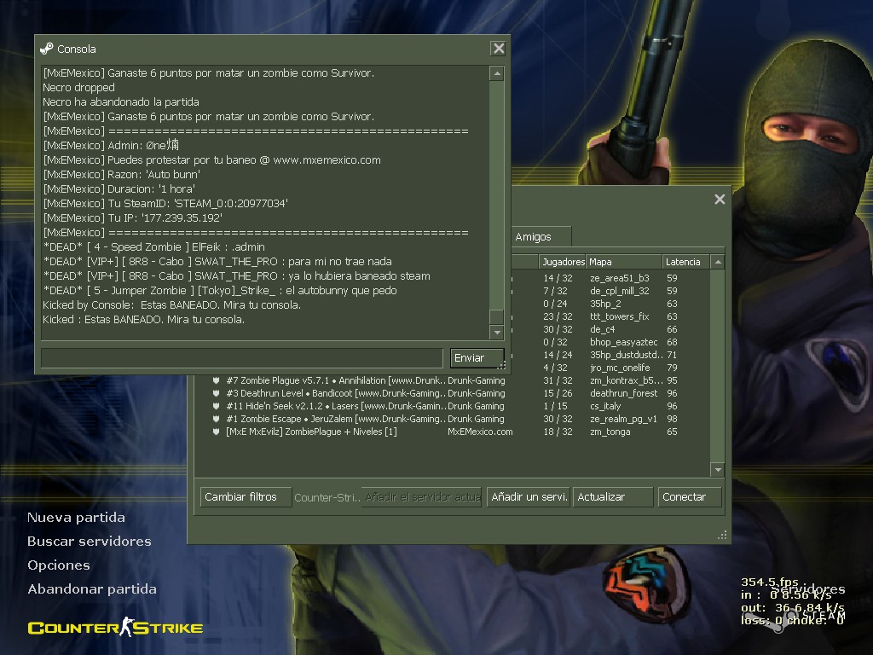Close the server browser window

(x=720, y=200)
